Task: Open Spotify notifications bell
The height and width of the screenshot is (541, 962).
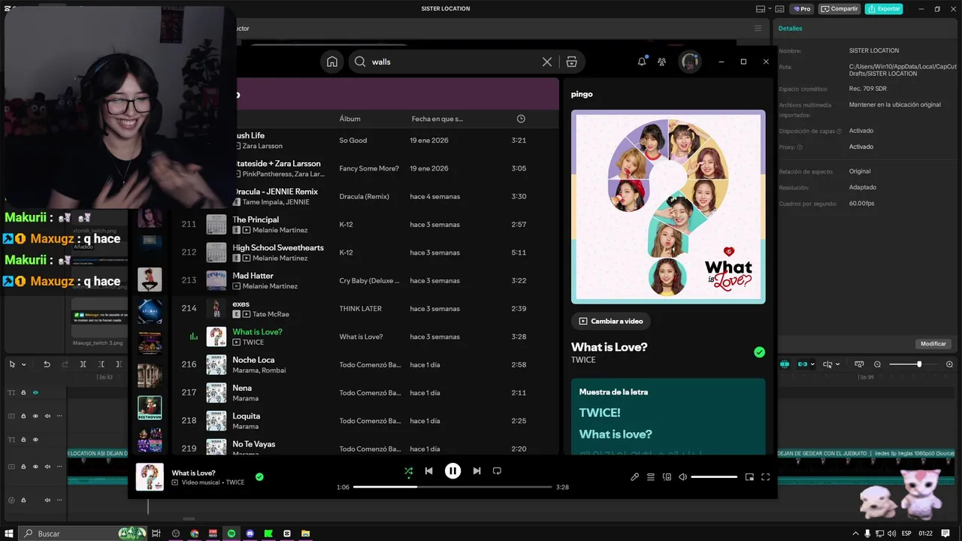Action: click(x=642, y=62)
